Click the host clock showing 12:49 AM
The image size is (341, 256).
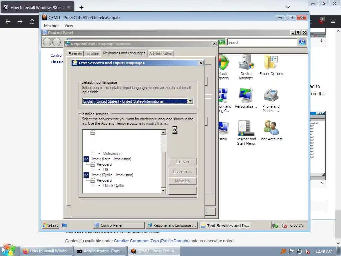(x=324, y=251)
